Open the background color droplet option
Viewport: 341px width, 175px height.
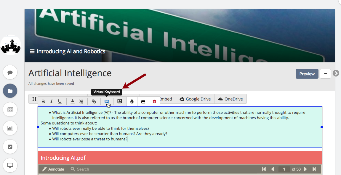click(132, 101)
